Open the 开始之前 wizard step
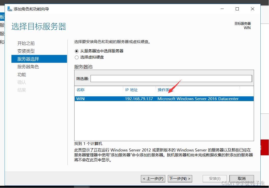269x188 pixels. [26, 43]
